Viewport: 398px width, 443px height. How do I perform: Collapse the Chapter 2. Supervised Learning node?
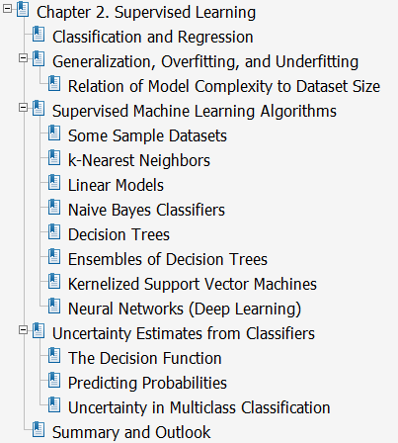tap(7, 9)
